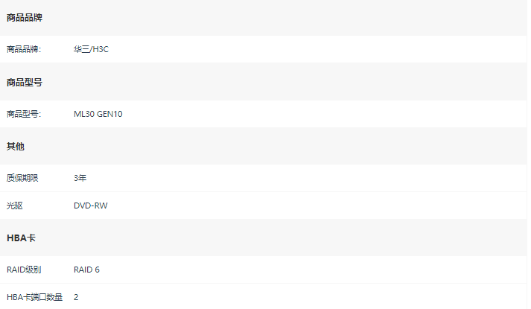
Task: Click the HBA port count value 2
Action: point(76,297)
